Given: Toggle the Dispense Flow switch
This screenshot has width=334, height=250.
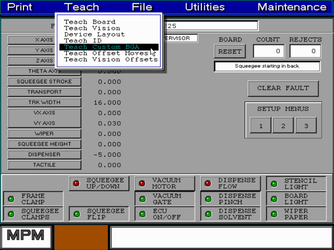Looking at the screenshot, I should [230, 183].
